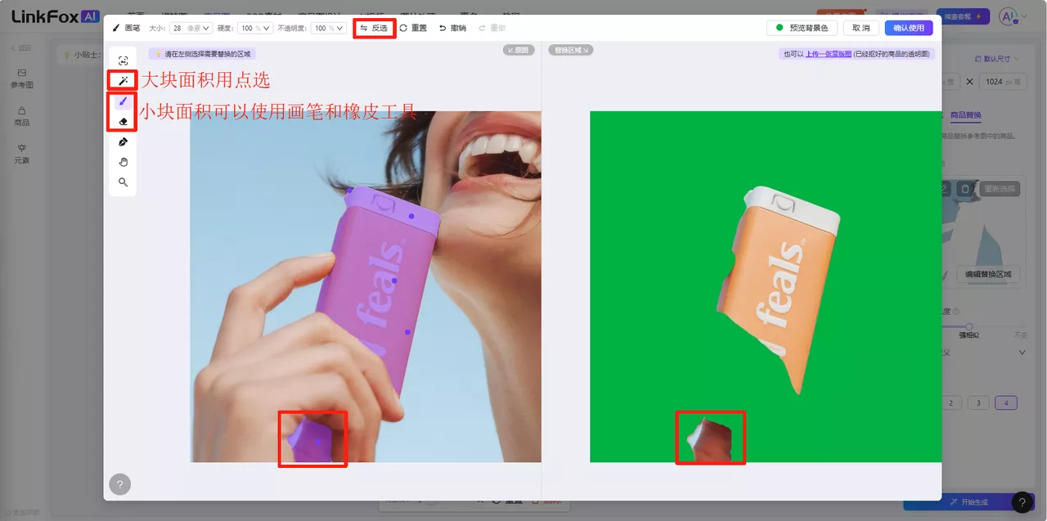
Task: Click the 请在左侧选择需要替换的区域 hint
Action: click(202, 54)
